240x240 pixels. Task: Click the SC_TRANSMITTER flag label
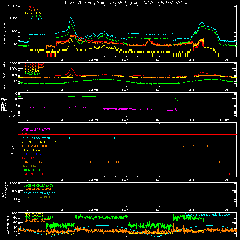(x=35, y=145)
